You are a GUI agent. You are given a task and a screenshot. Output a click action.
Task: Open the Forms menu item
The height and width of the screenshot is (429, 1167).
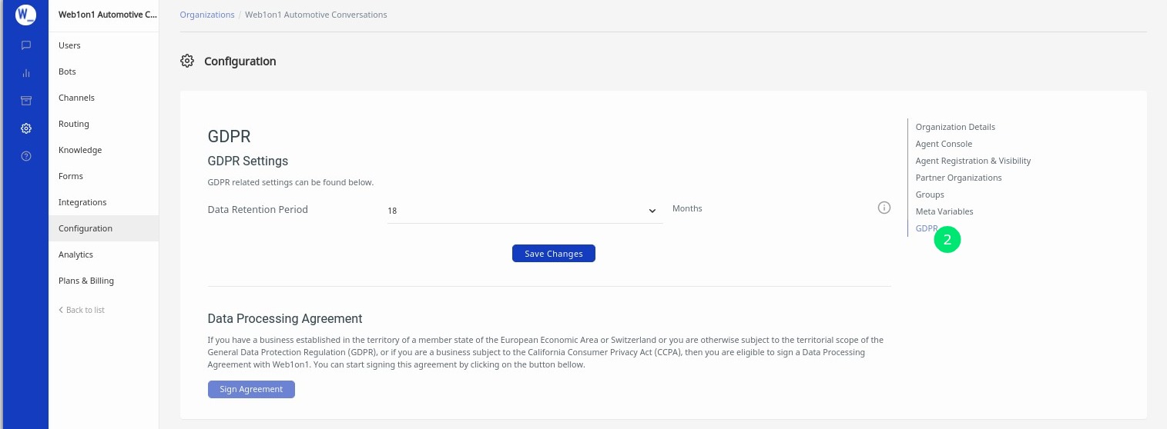(103, 176)
